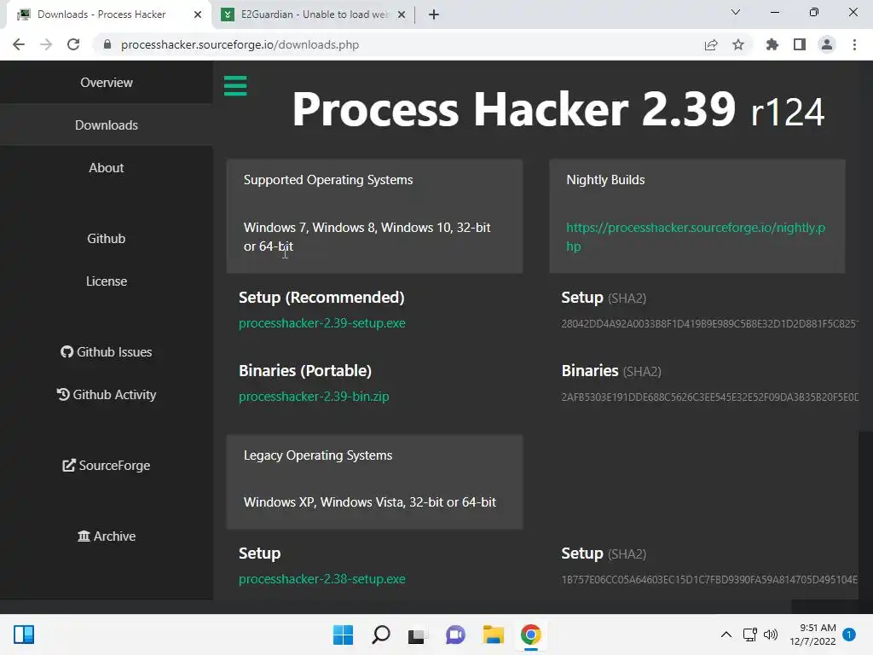Screen dimensions: 873x655
Task: Click the volume speaker tray icon
Action: coord(771,635)
